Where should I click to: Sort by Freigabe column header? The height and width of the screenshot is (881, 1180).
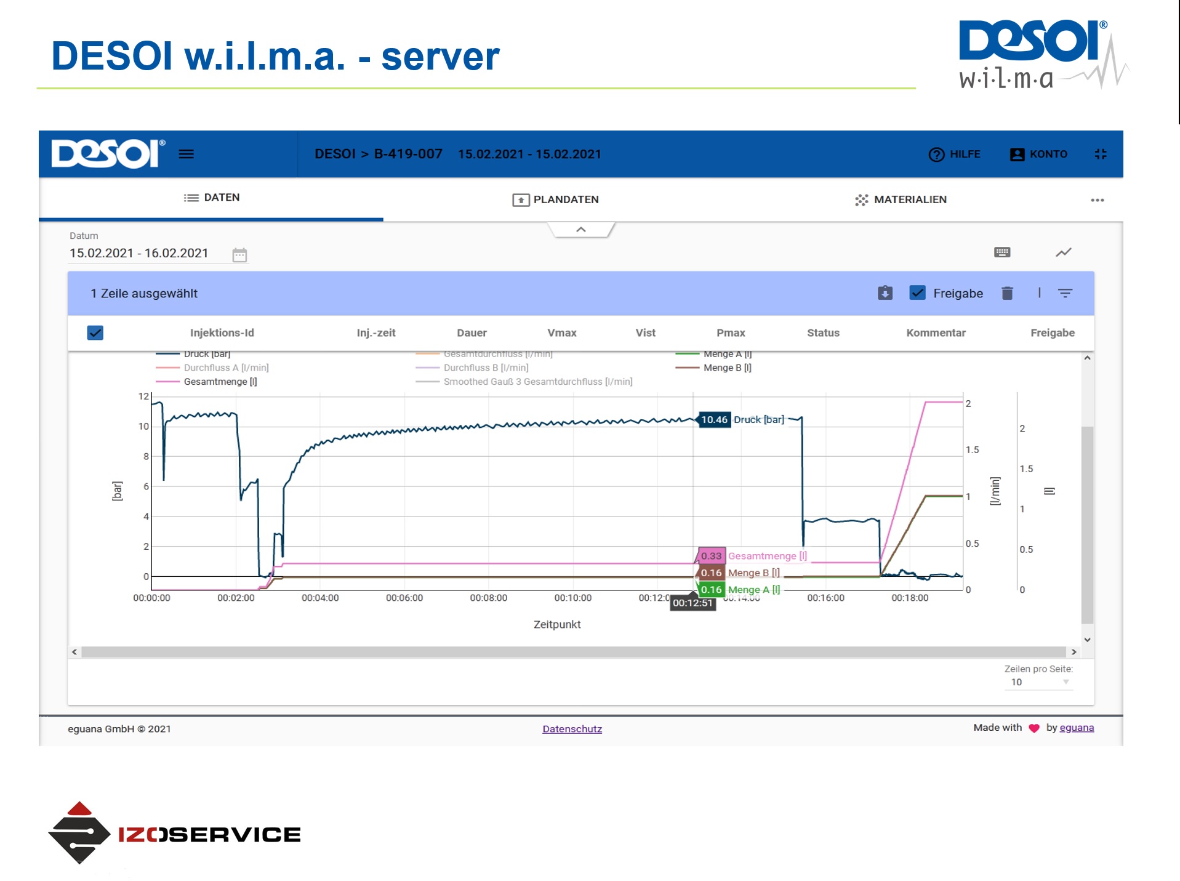pyautogui.click(x=1053, y=333)
